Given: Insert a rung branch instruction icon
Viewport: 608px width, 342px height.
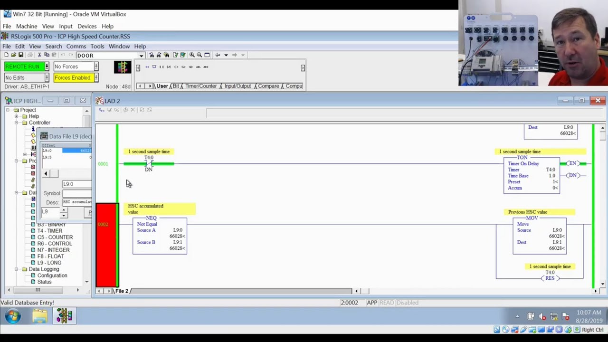Looking at the screenshot, I should (154, 67).
